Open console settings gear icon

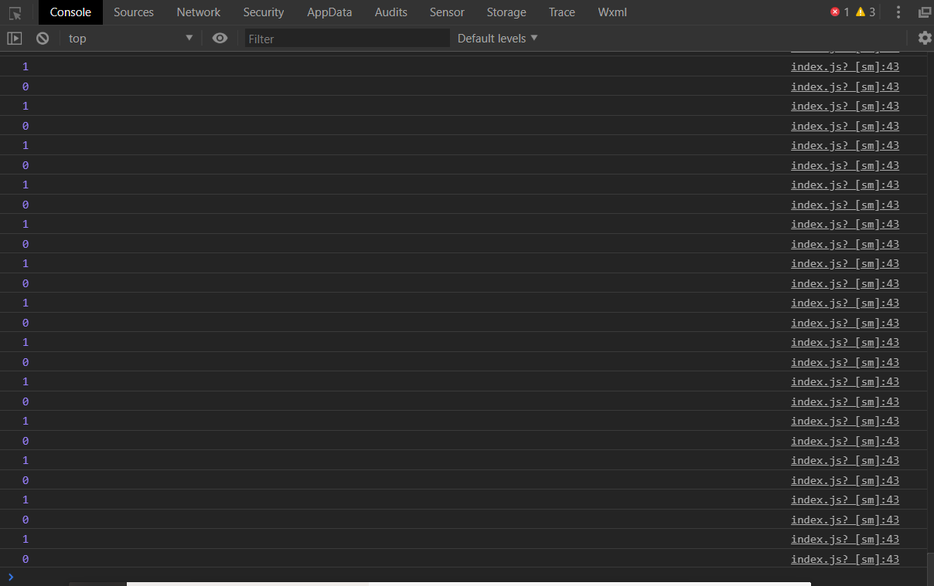click(x=925, y=38)
